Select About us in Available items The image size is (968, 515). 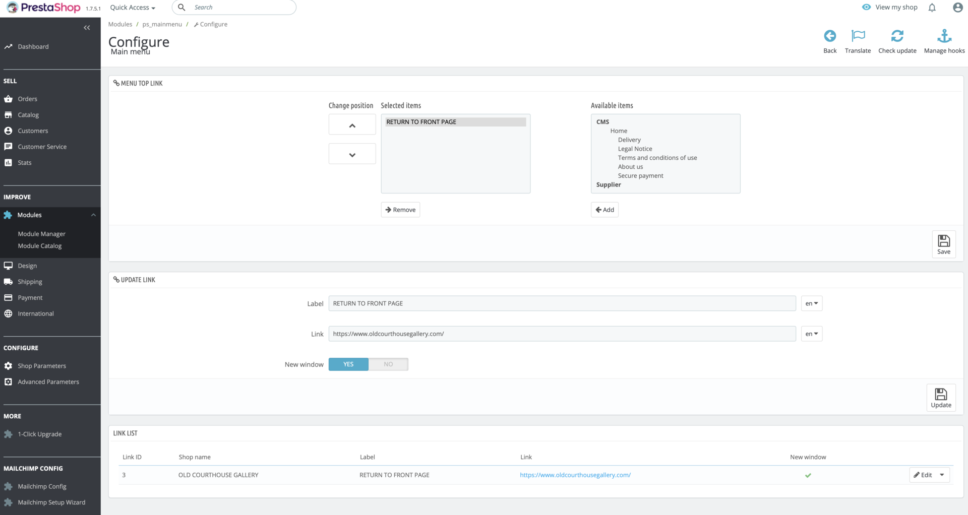tap(630, 167)
